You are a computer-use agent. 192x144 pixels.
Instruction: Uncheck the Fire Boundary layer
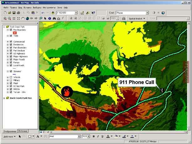(x=11, y=30)
